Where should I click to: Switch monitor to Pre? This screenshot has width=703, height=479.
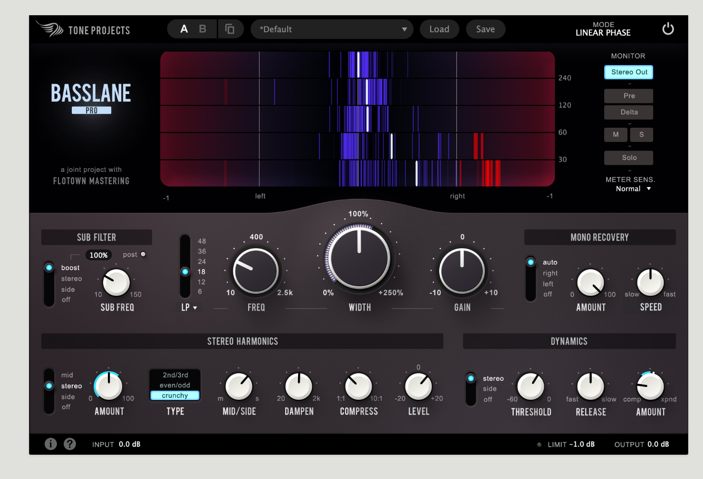coord(629,96)
